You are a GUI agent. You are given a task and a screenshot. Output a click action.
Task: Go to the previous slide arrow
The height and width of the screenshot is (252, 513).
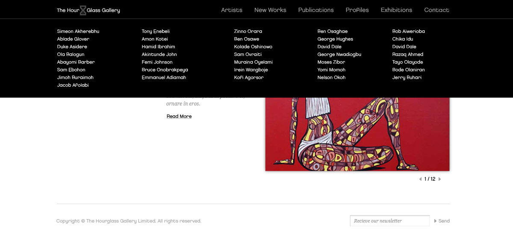point(420,179)
